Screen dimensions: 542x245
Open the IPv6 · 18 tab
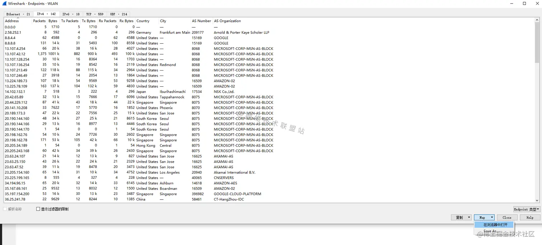(71, 14)
